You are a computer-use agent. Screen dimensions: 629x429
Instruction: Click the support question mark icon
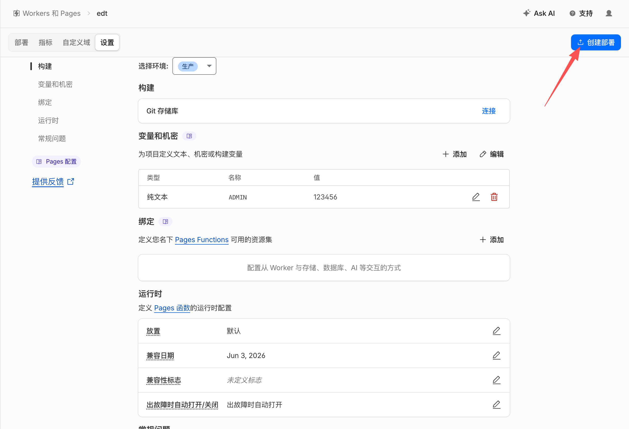tap(572, 13)
